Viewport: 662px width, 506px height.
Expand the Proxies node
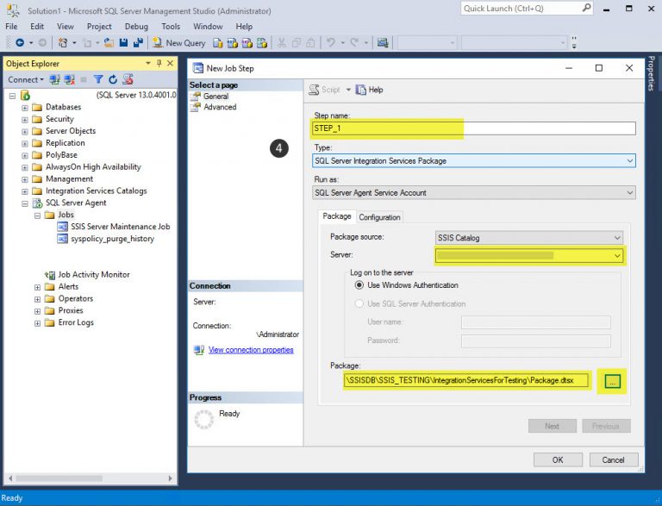[37, 311]
